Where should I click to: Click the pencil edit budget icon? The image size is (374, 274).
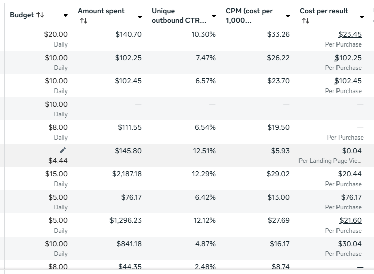coord(63,150)
